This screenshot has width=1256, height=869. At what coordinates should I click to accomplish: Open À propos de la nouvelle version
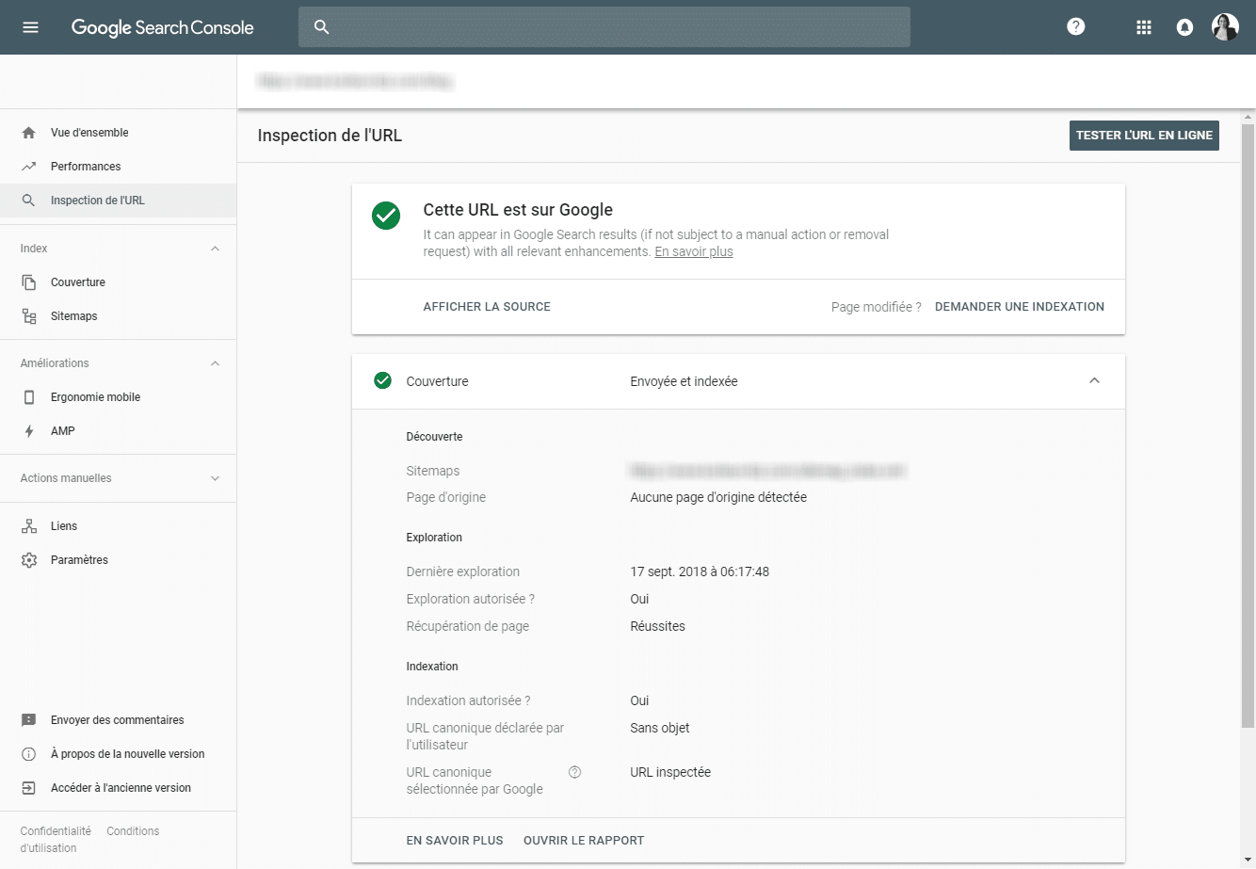(128, 754)
